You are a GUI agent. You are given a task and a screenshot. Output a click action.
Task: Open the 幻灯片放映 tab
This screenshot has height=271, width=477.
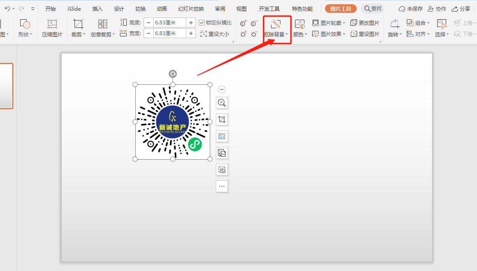click(x=191, y=9)
